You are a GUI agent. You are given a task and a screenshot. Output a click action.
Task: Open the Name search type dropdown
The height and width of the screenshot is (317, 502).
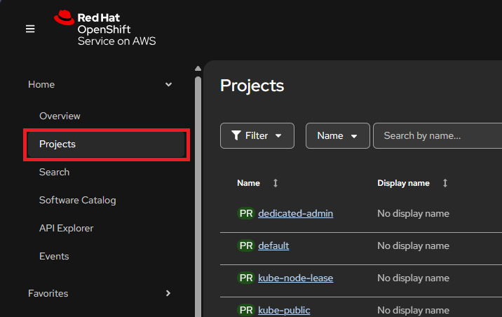(337, 135)
